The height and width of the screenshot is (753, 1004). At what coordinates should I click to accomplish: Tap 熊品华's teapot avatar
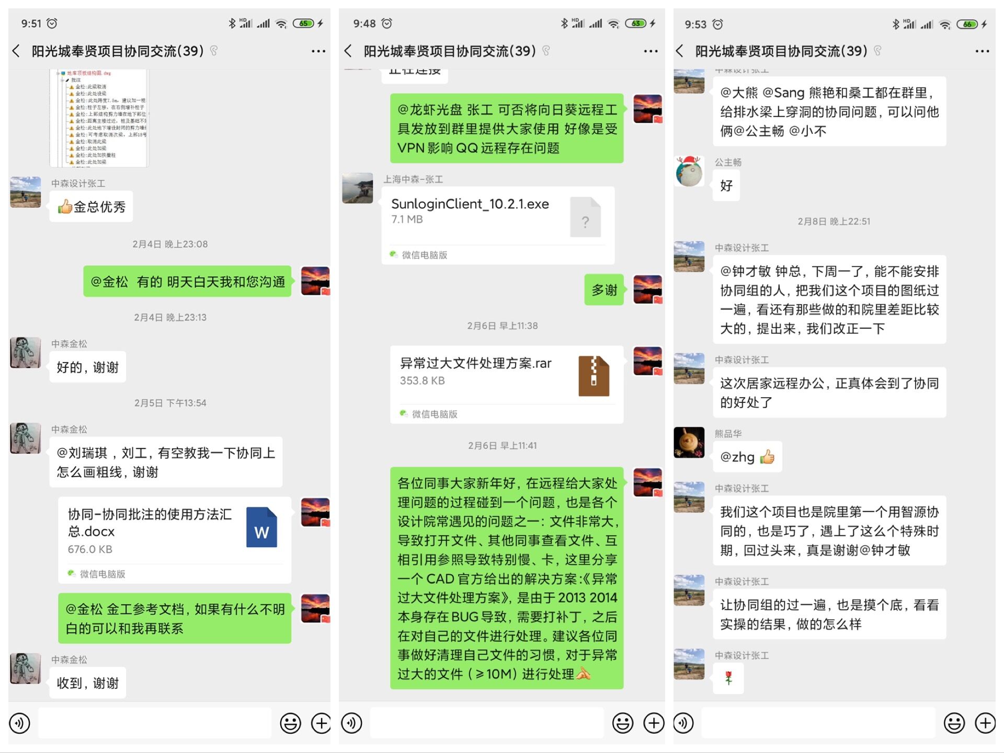click(x=689, y=442)
